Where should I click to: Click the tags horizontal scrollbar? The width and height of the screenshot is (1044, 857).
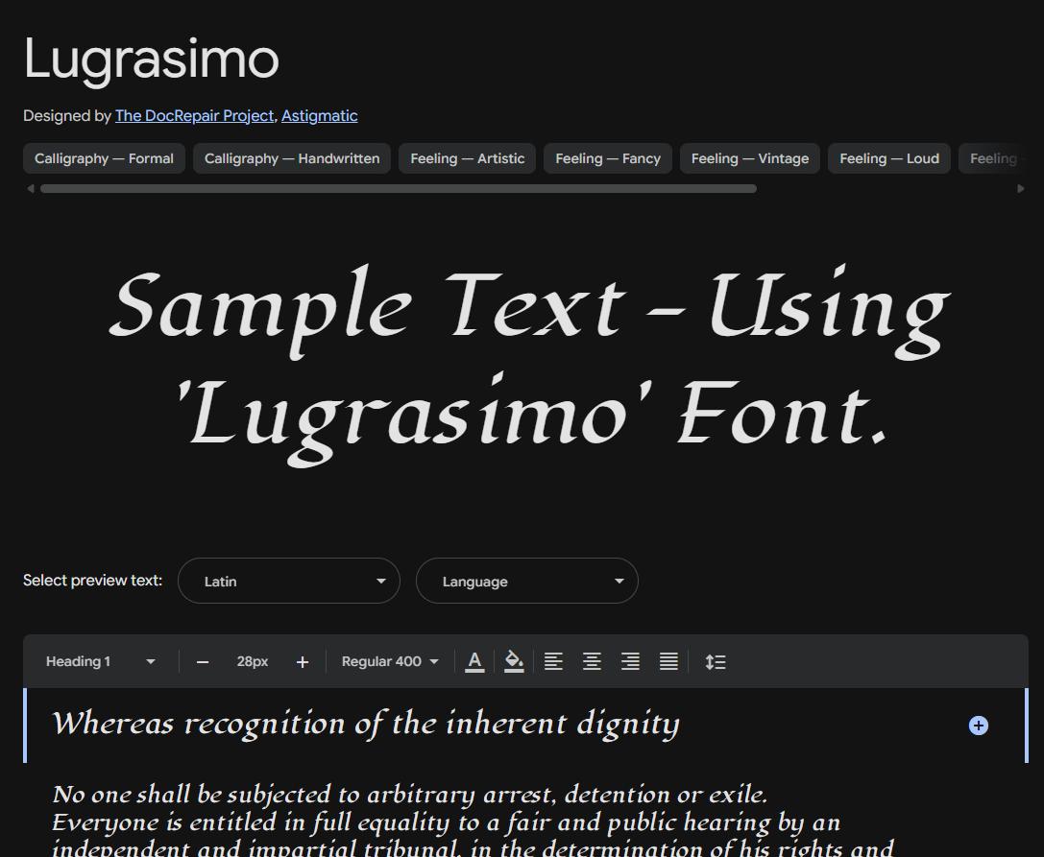(x=399, y=188)
